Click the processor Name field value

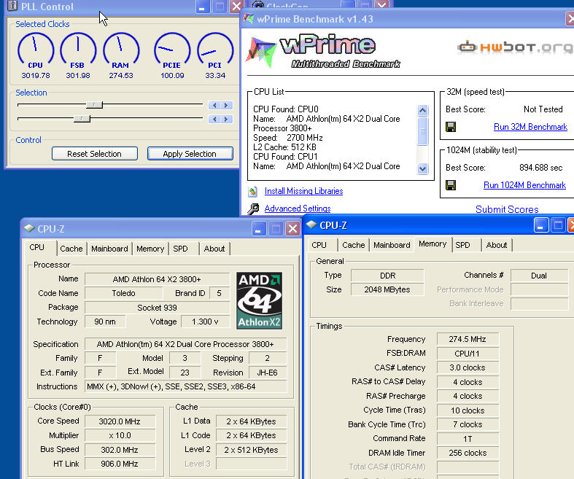[x=157, y=279]
